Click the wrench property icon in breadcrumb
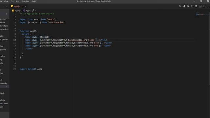 pos(33,10)
